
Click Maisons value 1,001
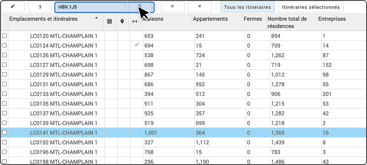(151, 133)
